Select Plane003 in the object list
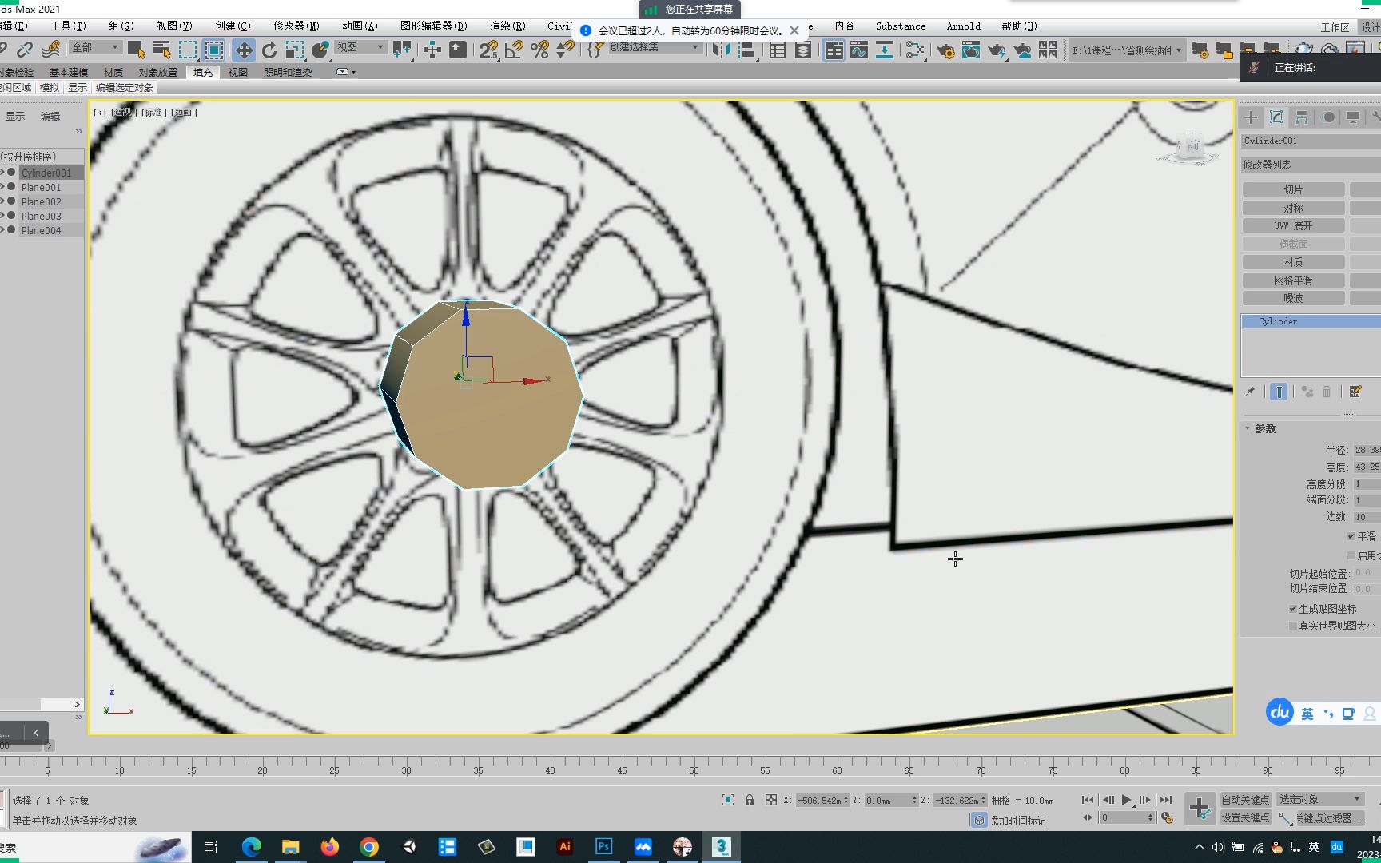1381x863 pixels. pyautogui.click(x=42, y=216)
